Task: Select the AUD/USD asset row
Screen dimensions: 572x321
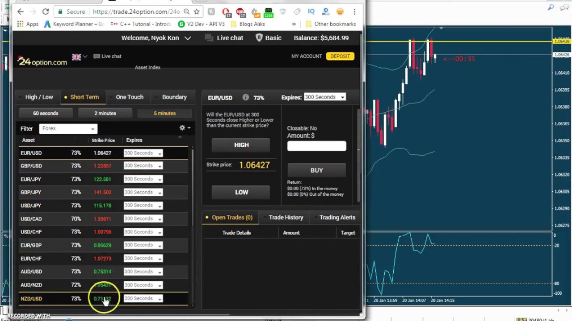Action: pos(103,272)
